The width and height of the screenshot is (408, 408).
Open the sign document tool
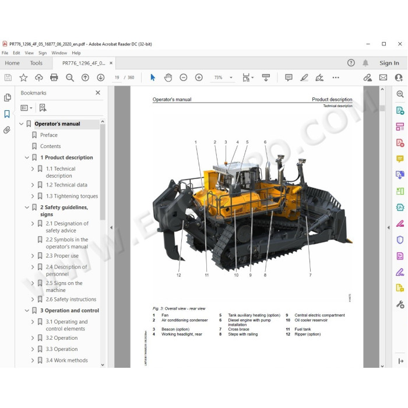pos(319,78)
